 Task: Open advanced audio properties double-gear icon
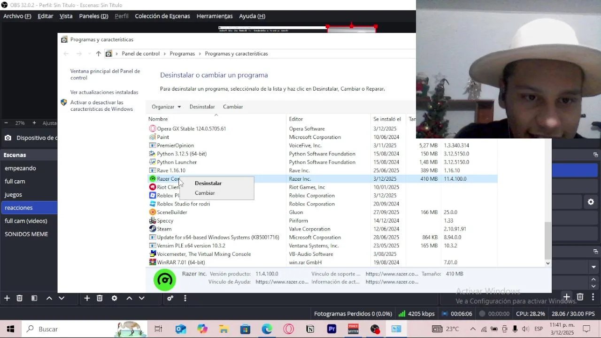(x=170, y=298)
